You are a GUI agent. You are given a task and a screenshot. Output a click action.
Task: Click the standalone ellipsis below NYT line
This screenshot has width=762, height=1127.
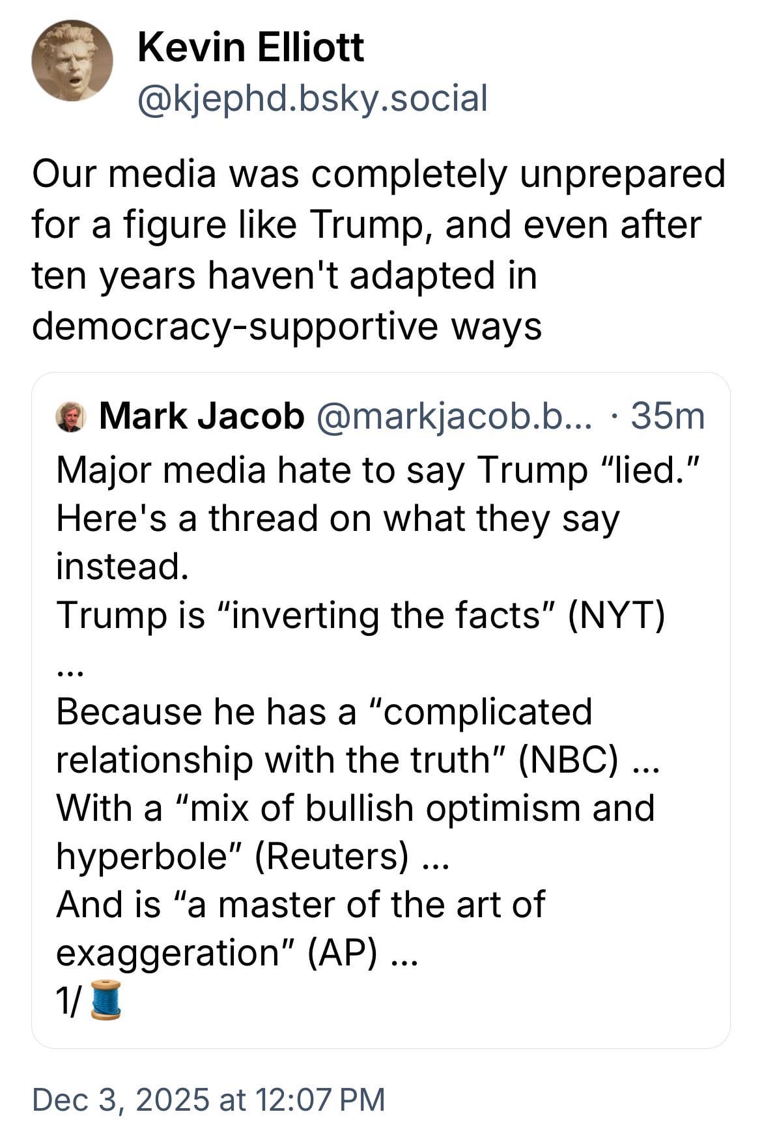coord(70,661)
